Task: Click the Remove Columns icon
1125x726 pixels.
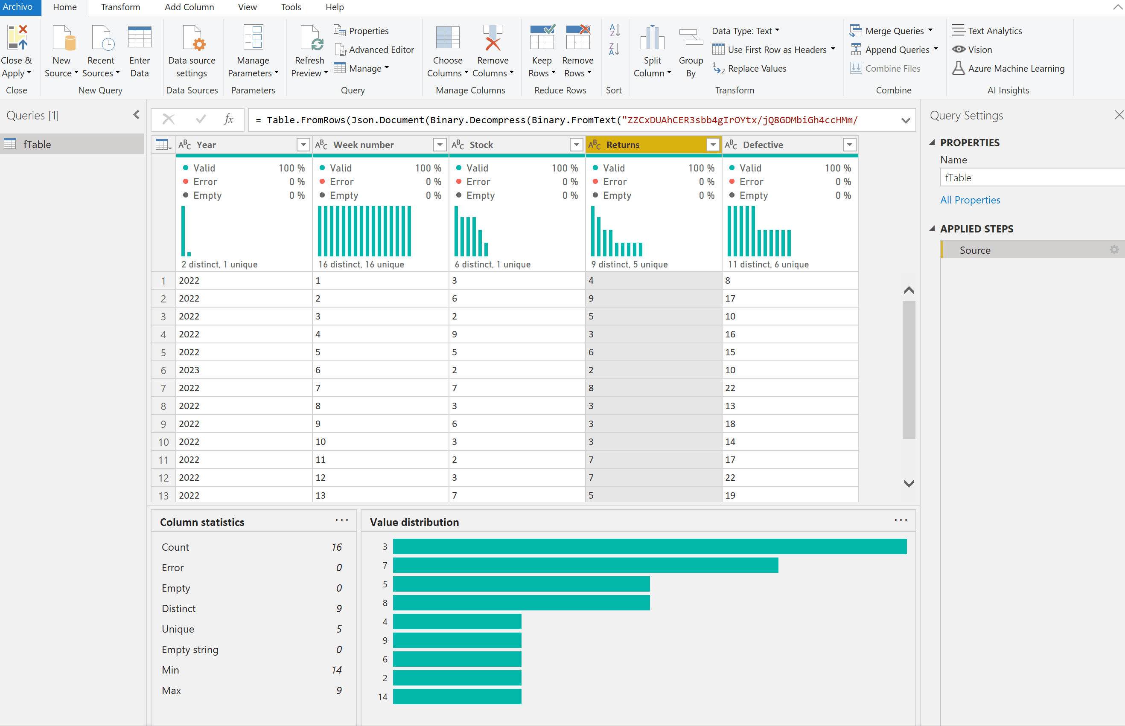Action: tap(493, 38)
